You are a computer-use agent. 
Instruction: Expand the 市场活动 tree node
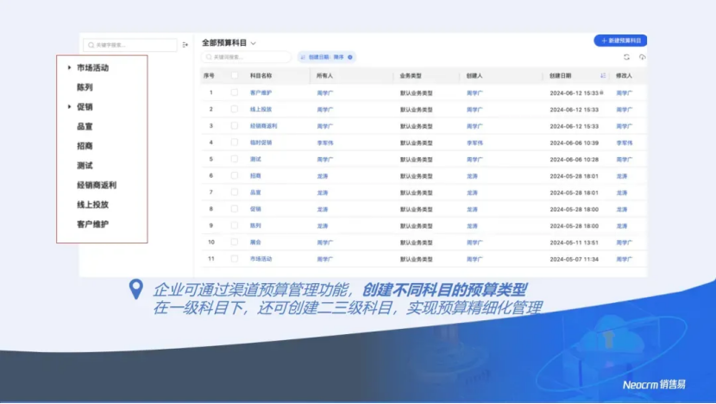click(x=69, y=67)
